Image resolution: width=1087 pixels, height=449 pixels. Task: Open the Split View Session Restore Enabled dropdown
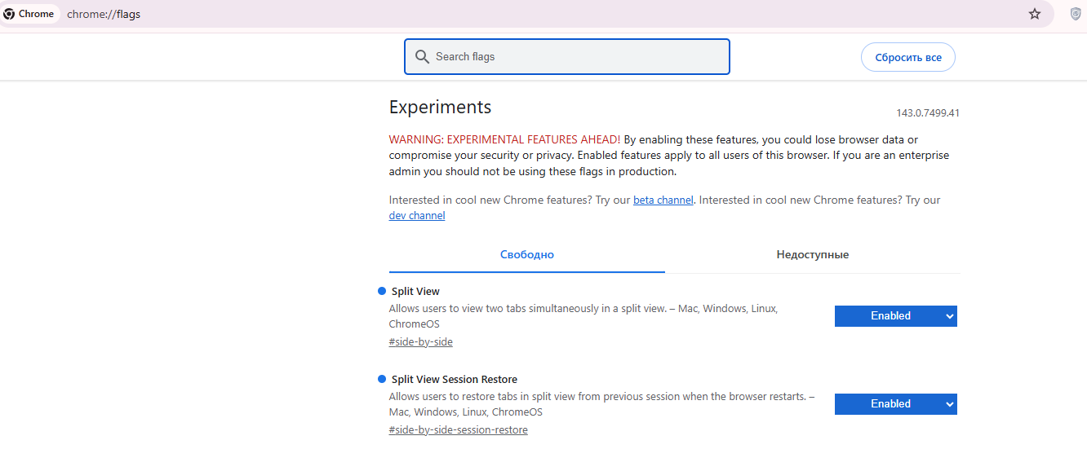tap(895, 404)
